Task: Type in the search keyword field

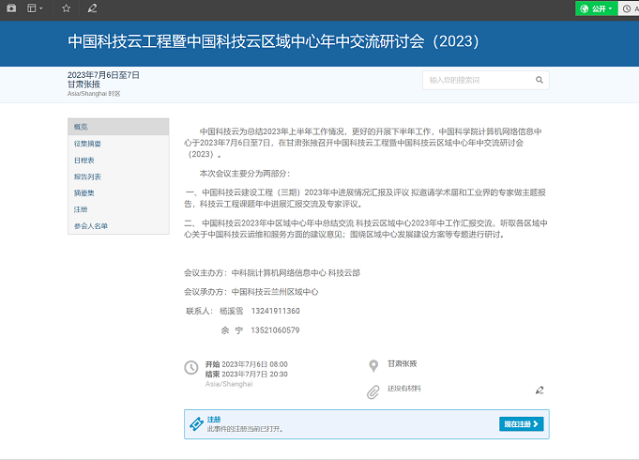Action: point(477,81)
